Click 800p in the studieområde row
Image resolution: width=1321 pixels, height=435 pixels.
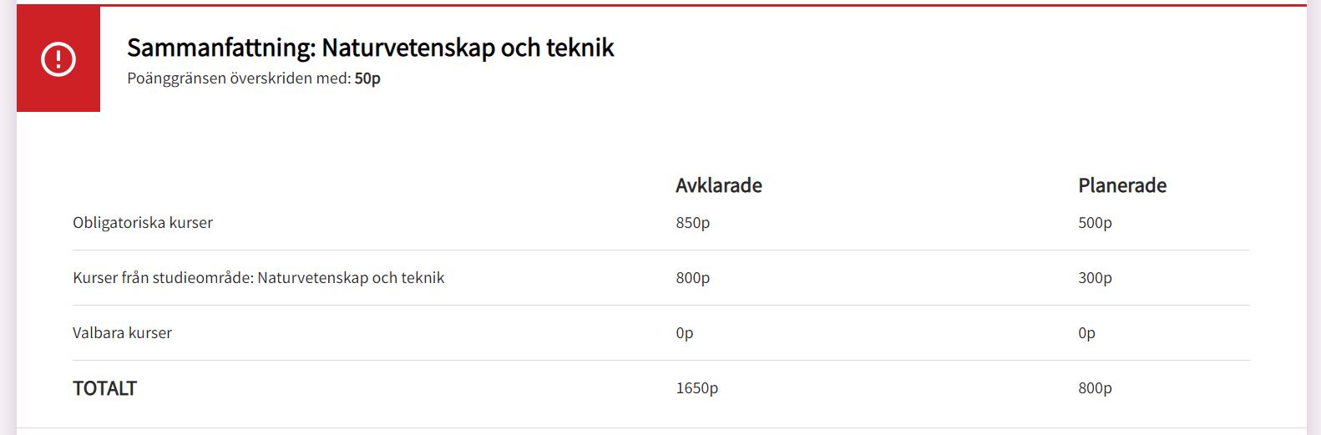tap(692, 278)
